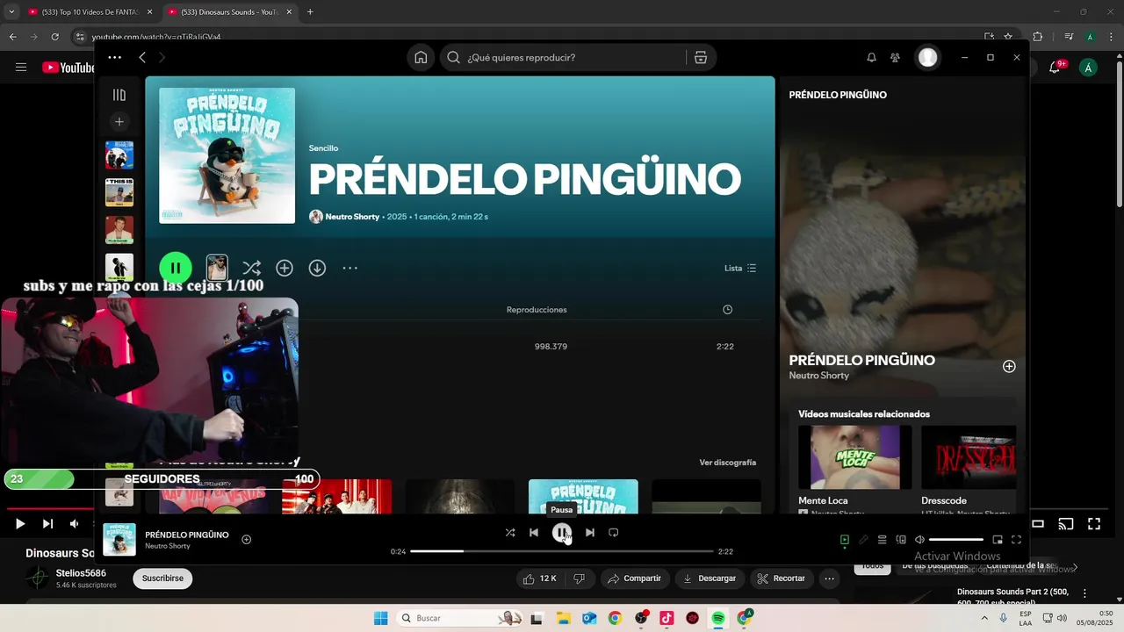The height and width of the screenshot is (632, 1124).
Task: Cast the YouTube video to a device
Action: [x=1066, y=524]
